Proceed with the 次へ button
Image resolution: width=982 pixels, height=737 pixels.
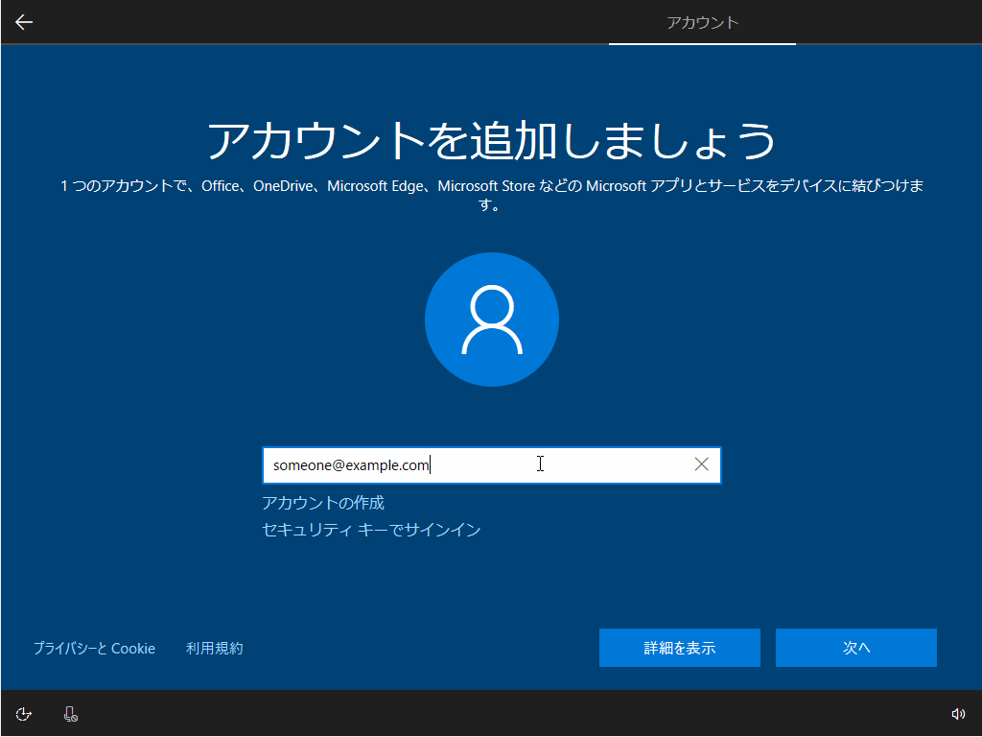(856, 648)
